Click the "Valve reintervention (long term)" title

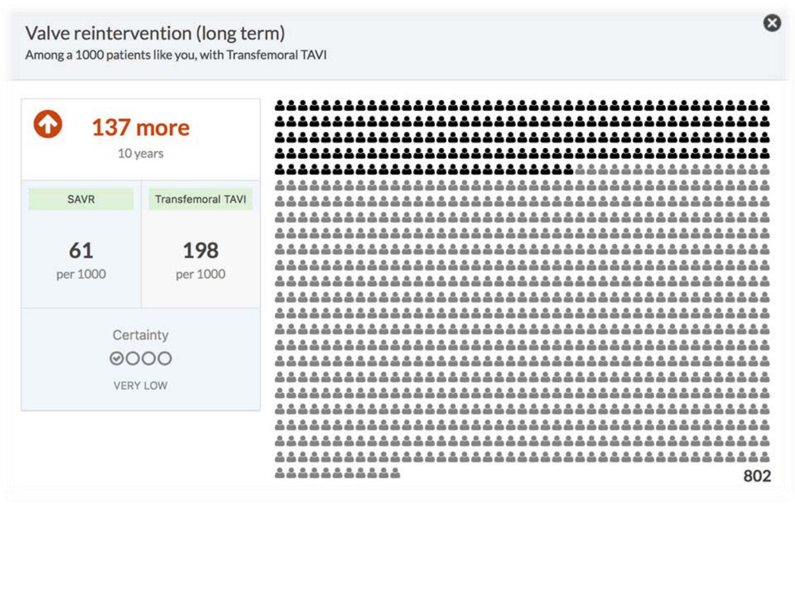pyautogui.click(x=155, y=33)
